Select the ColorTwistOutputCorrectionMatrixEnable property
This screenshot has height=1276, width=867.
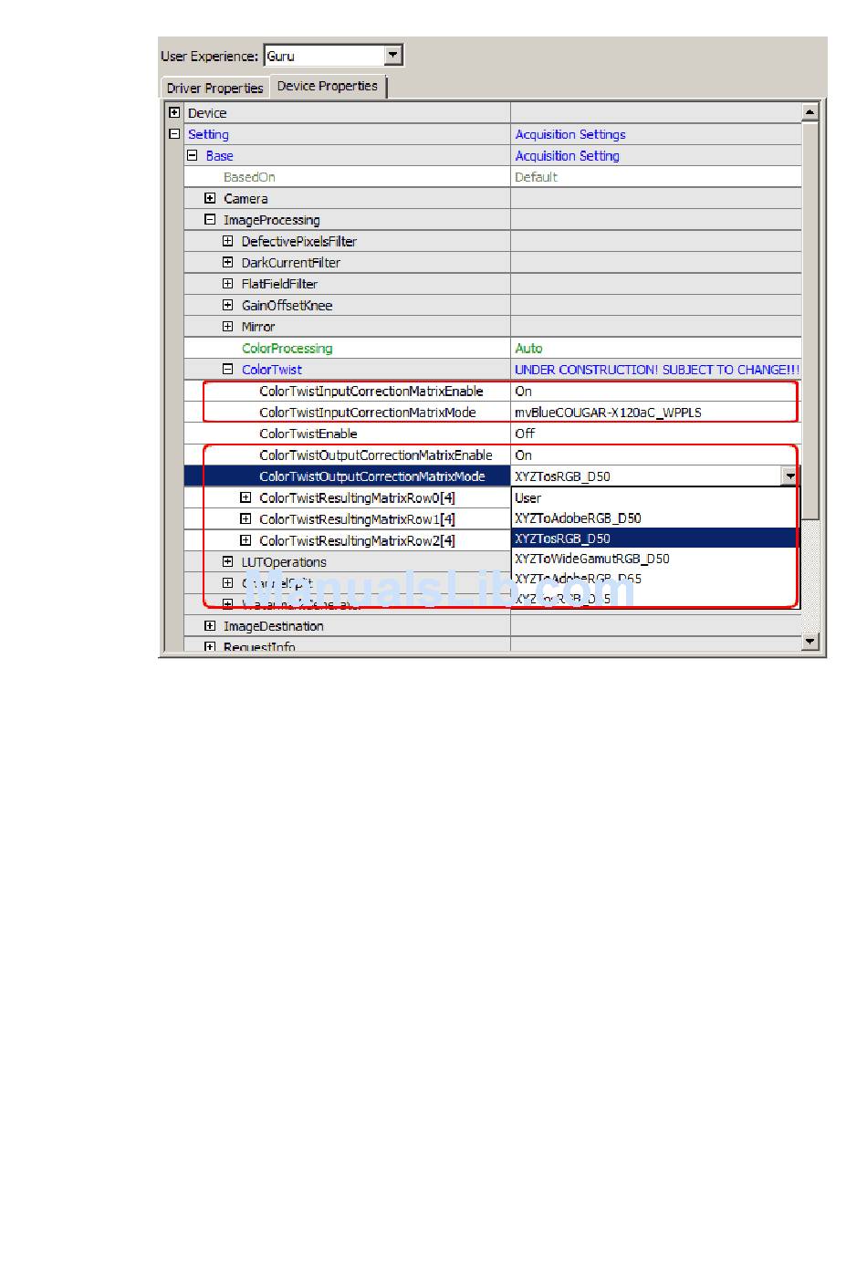376,455
